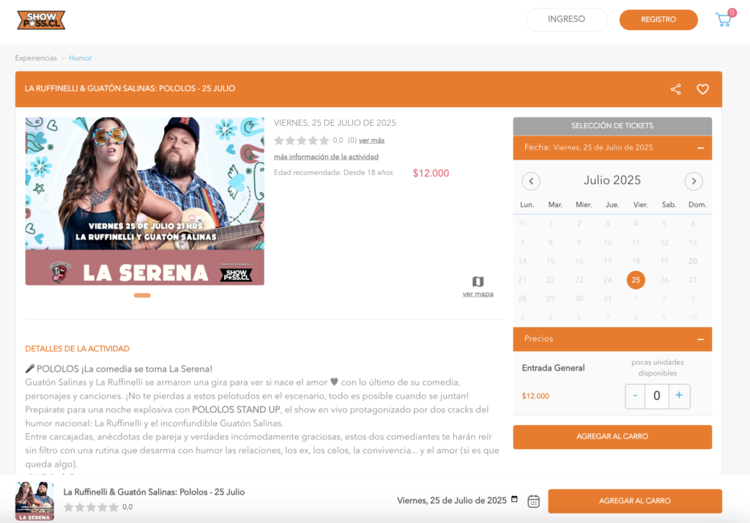Open the calendar icon in bottom bar

pyautogui.click(x=533, y=501)
